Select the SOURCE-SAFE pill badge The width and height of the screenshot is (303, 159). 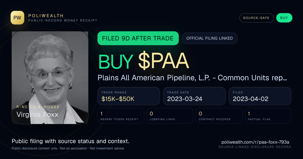pyautogui.click(x=256, y=18)
